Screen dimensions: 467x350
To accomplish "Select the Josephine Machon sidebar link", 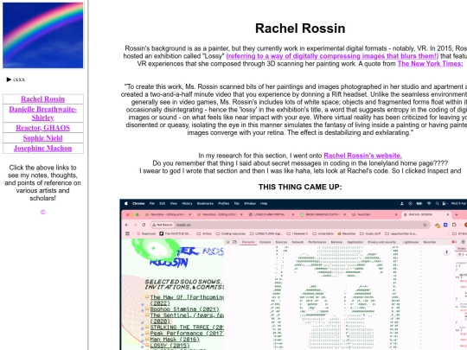I will (43, 149).
